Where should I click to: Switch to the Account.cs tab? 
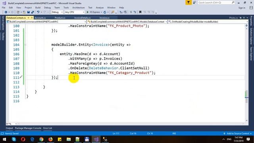40,18
